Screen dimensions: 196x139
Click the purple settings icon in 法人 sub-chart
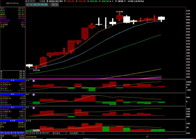pos(34,108)
